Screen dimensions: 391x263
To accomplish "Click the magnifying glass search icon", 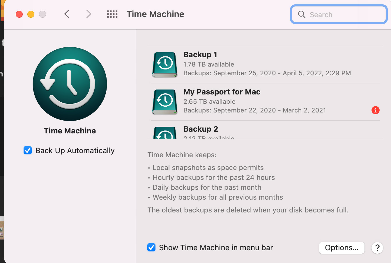I will (x=302, y=15).
